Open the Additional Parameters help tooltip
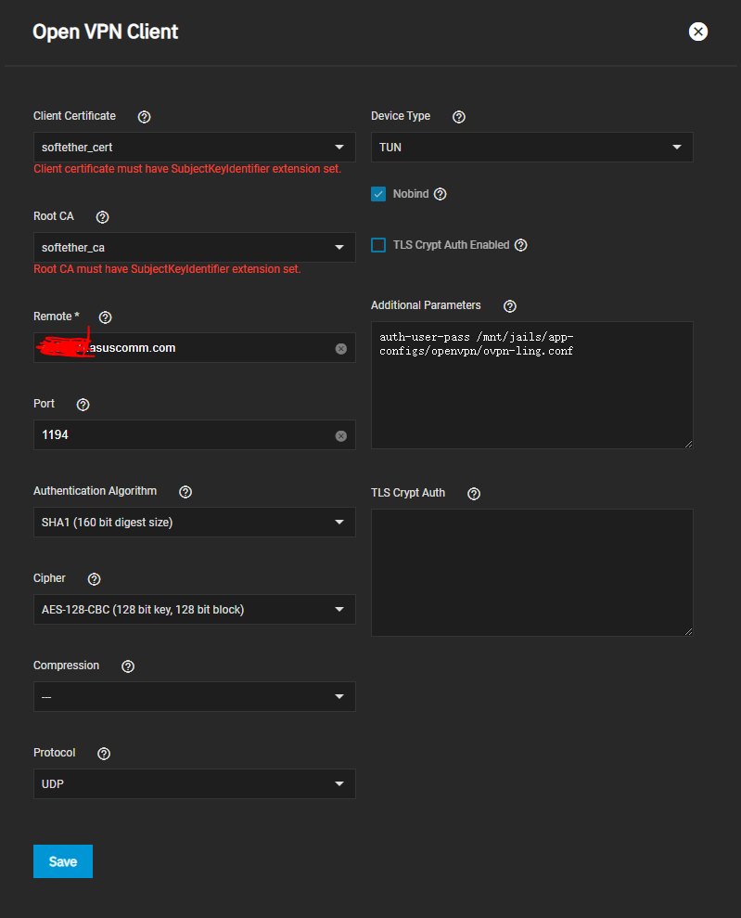741x918 pixels. click(509, 305)
